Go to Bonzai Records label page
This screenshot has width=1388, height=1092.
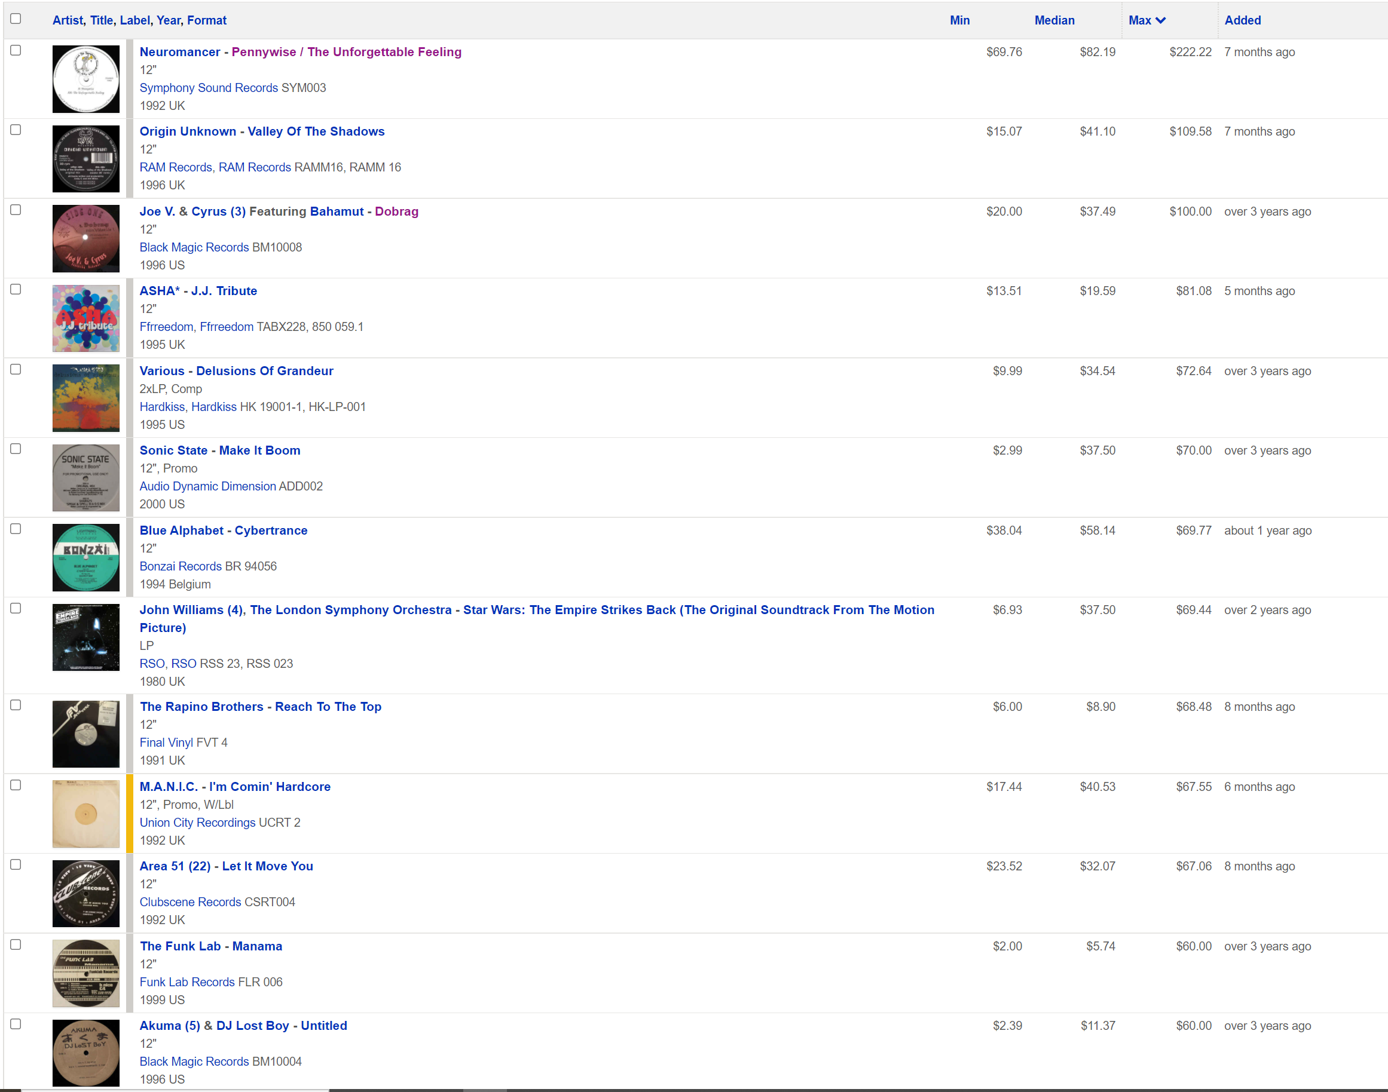click(x=181, y=566)
